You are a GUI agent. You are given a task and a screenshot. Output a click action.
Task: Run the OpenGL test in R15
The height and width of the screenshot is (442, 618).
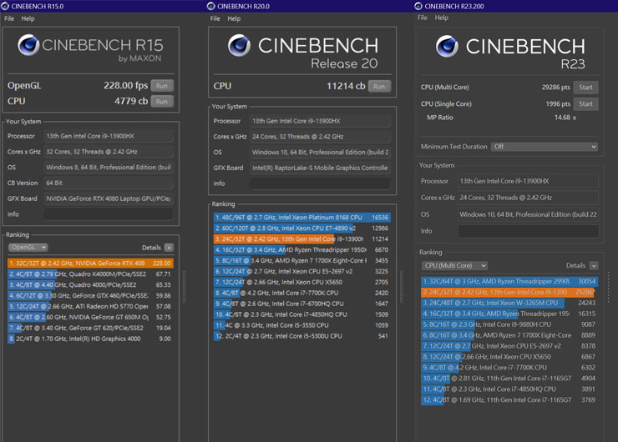[162, 86]
